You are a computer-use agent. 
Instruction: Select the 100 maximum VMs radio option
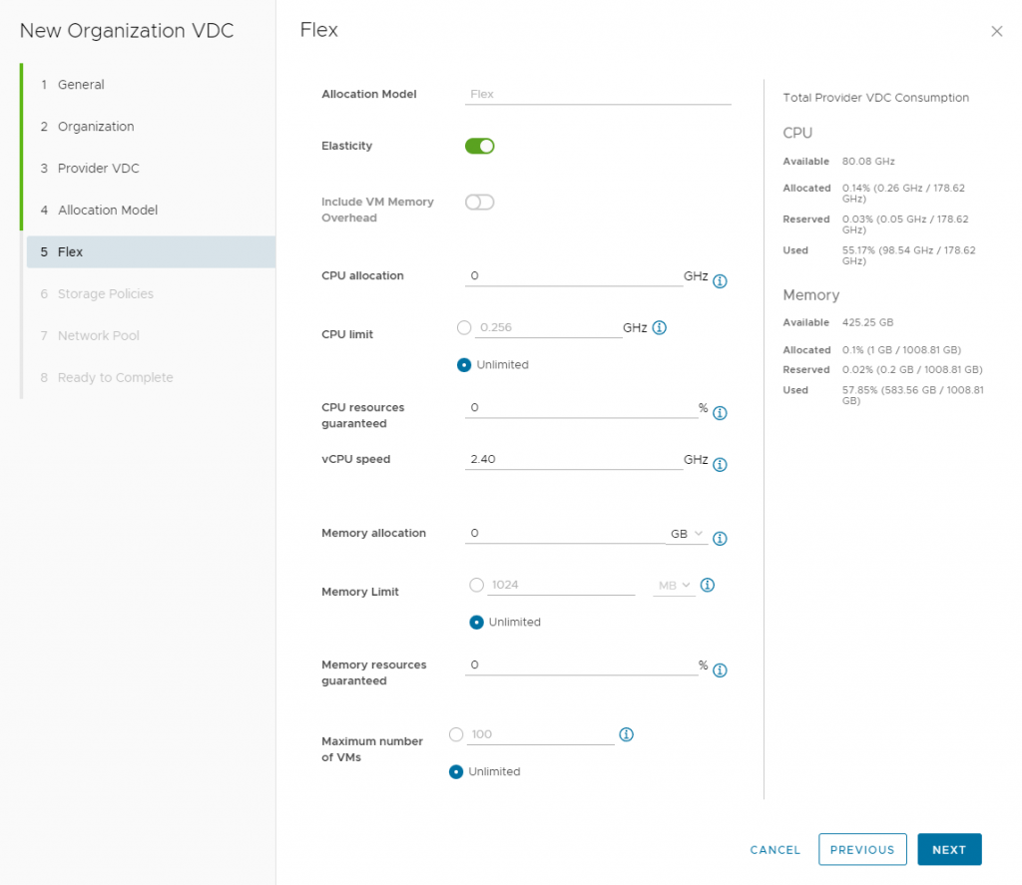(x=456, y=734)
